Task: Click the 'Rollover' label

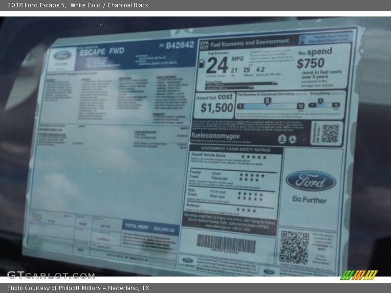Action: point(193,205)
